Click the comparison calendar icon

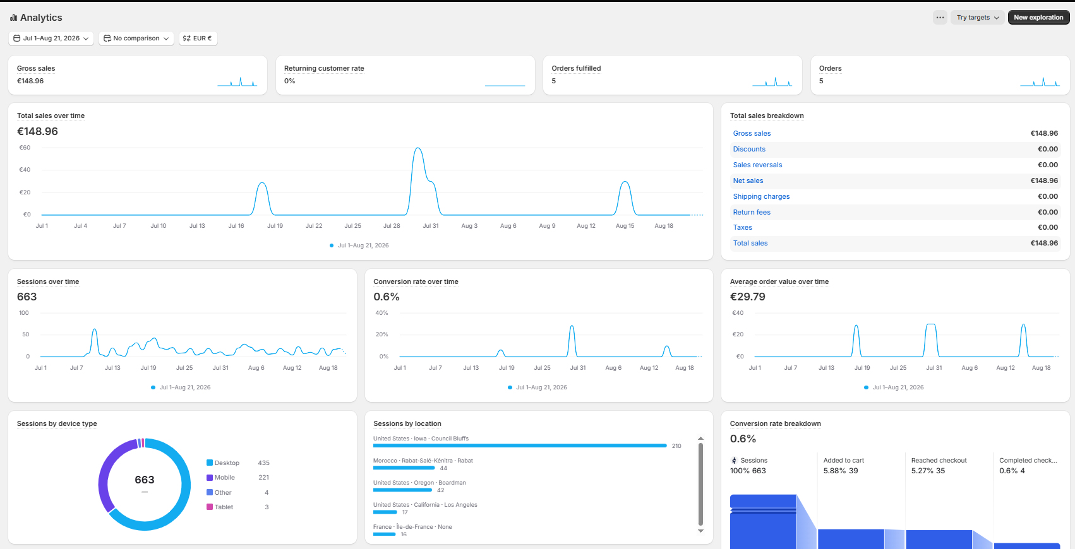107,38
